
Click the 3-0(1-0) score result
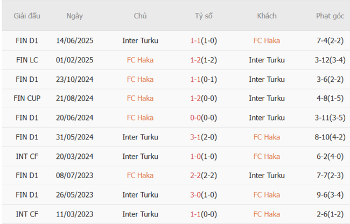204,194
